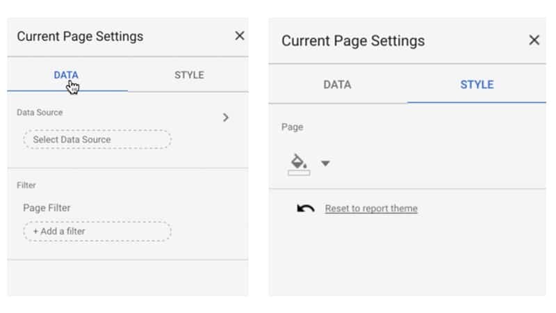Close the right Current Page Settings panel
Viewport: 556px width, 313px height.
(534, 40)
